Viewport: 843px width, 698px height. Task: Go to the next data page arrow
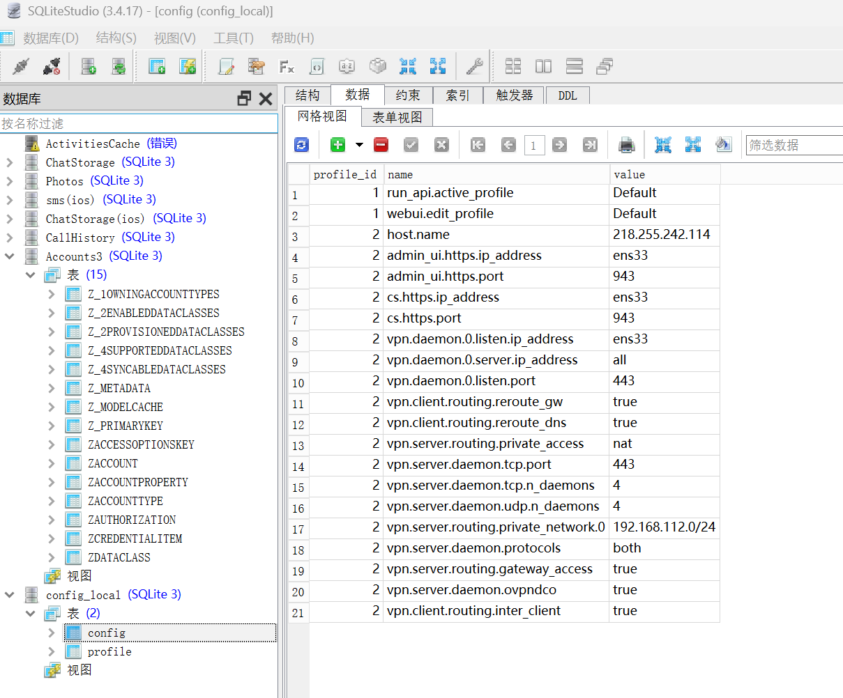tap(559, 145)
